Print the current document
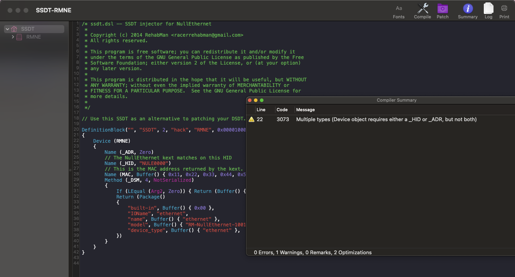This screenshot has width=515, height=277. pyautogui.click(x=504, y=11)
